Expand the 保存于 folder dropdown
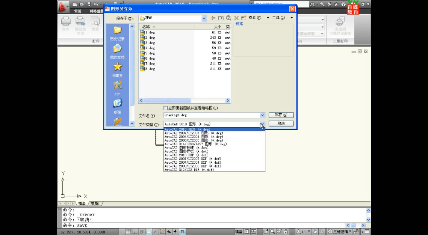The image size is (428, 235). [204, 18]
